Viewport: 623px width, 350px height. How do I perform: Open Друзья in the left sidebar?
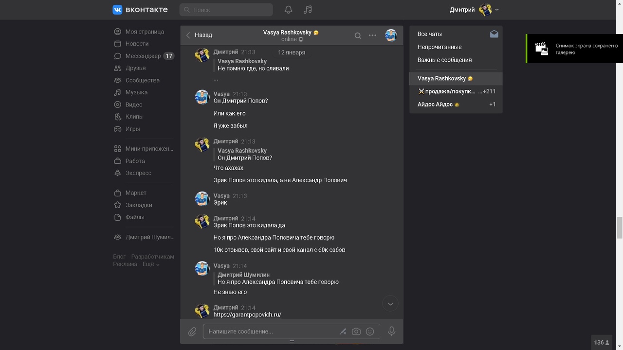click(135, 68)
